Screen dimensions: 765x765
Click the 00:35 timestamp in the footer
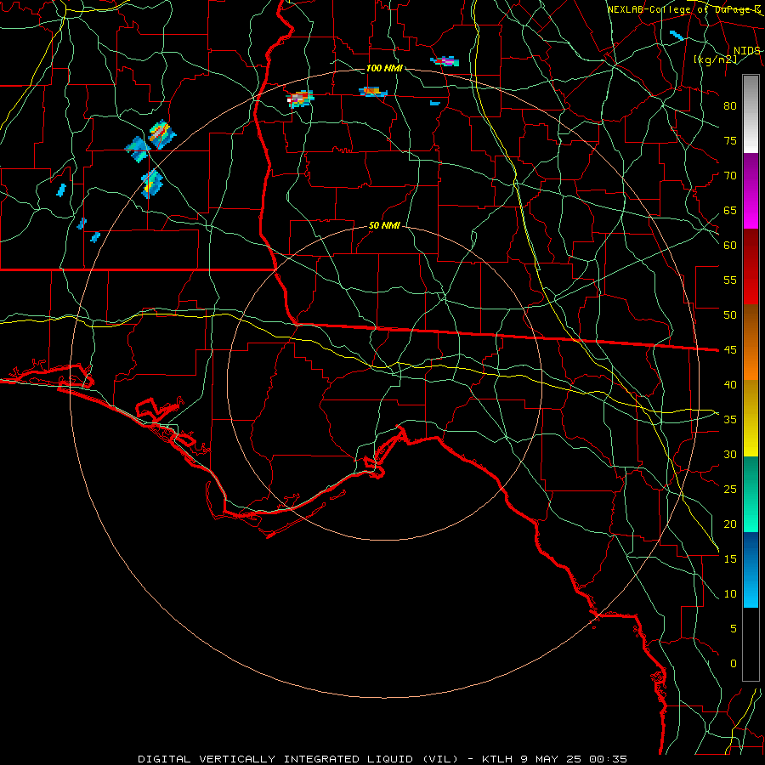point(608,759)
